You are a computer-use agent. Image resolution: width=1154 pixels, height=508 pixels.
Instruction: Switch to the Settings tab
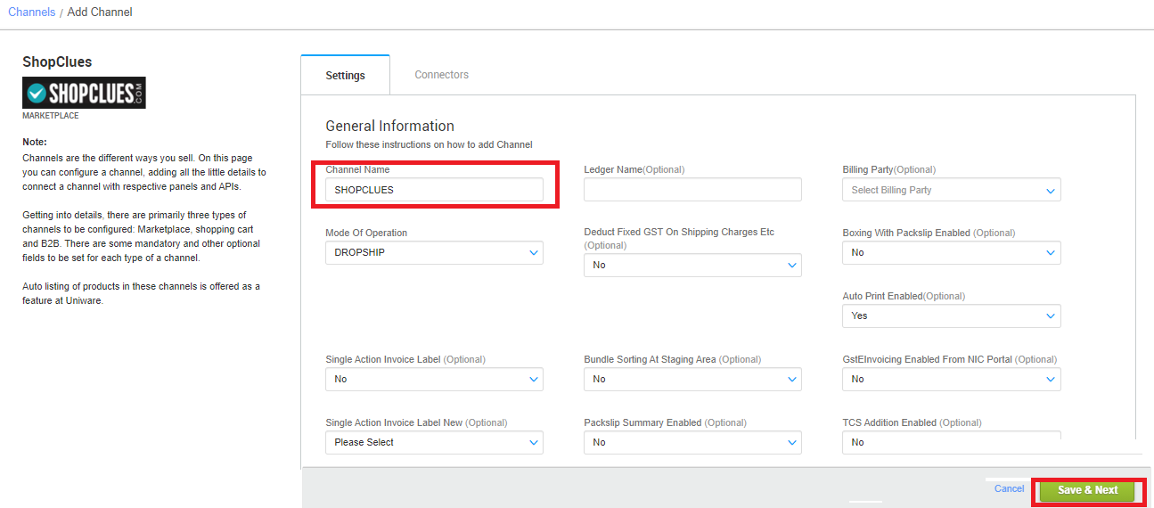pos(345,75)
